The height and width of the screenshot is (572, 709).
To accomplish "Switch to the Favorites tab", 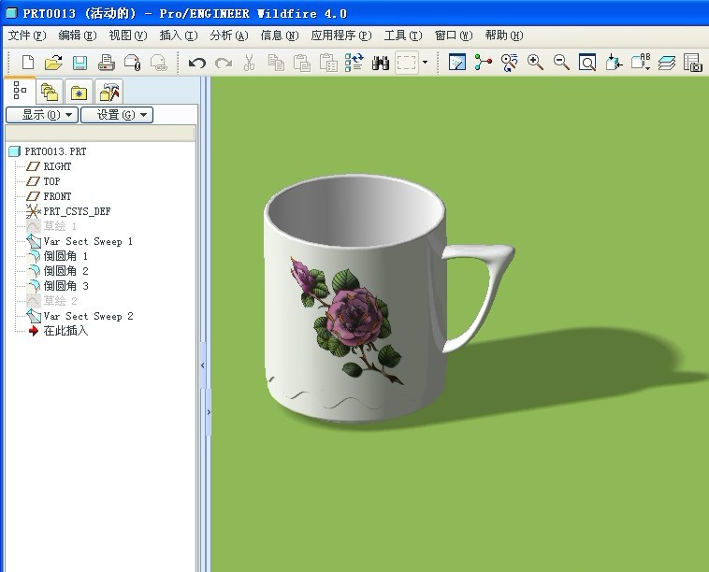I will coord(79,92).
